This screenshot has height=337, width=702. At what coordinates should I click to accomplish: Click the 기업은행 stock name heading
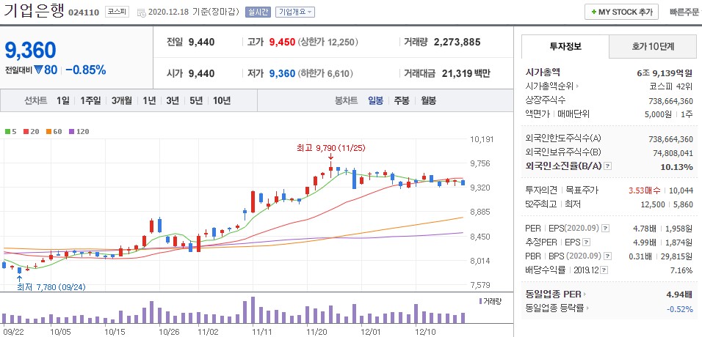[34, 11]
